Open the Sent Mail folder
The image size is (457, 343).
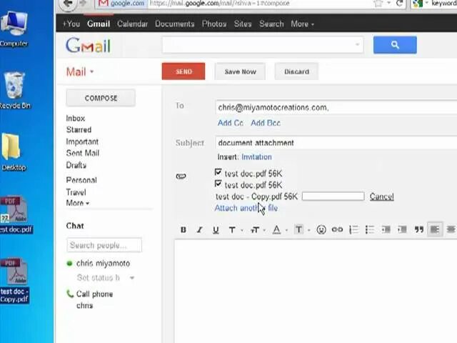83,153
